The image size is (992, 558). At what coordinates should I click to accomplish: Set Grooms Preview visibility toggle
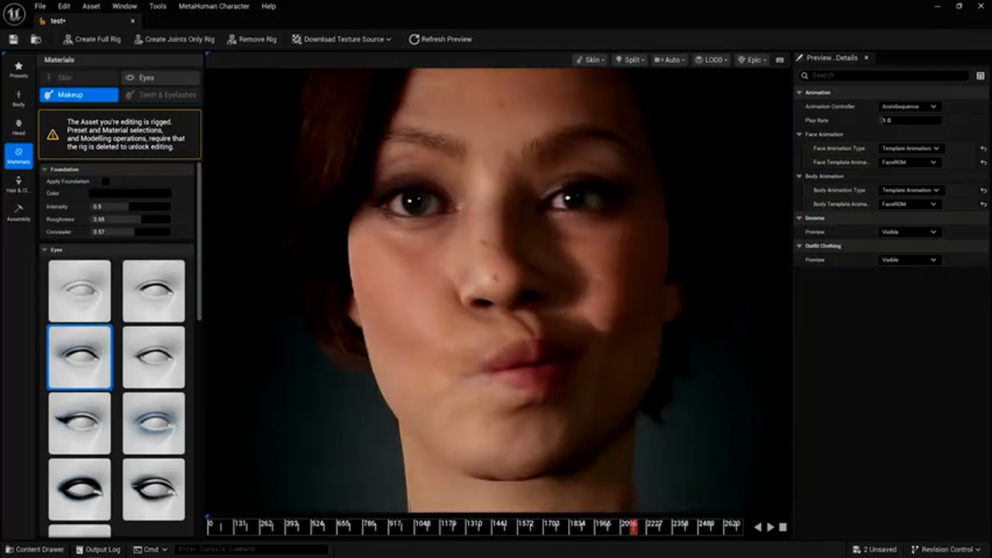[x=910, y=232]
